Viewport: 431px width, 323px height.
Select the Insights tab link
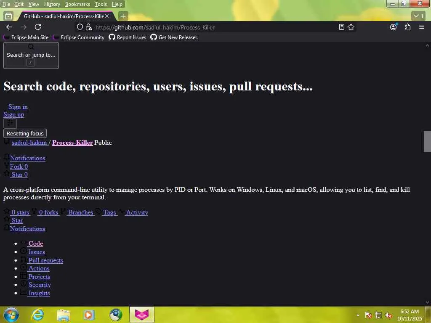39,293
